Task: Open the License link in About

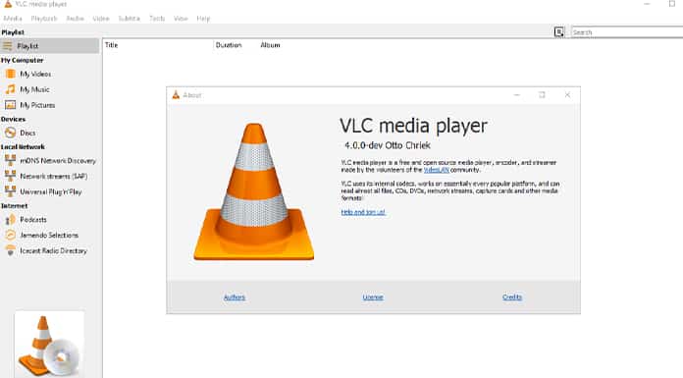Action: coord(373,297)
